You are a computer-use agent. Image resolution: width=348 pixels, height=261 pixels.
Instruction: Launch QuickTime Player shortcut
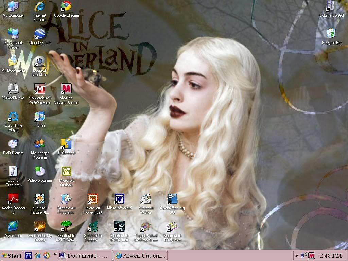(x=13, y=122)
